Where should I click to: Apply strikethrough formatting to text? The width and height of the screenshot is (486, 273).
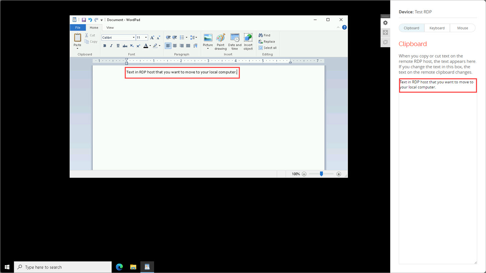[x=125, y=45]
